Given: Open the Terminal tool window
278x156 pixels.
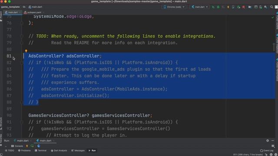Looking at the screenshot, I should (40, 151).
